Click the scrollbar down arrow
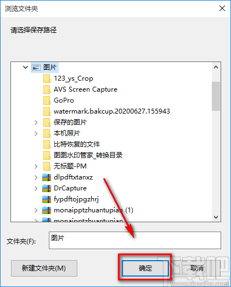 click(x=216, y=217)
